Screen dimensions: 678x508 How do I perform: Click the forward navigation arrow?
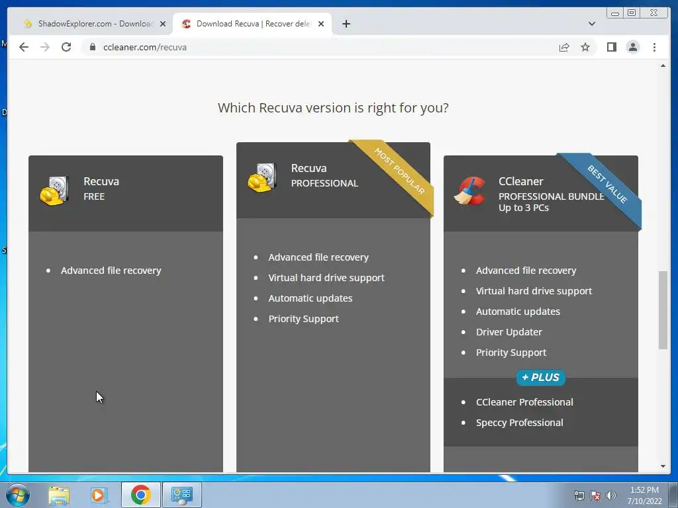tap(45, 47)
